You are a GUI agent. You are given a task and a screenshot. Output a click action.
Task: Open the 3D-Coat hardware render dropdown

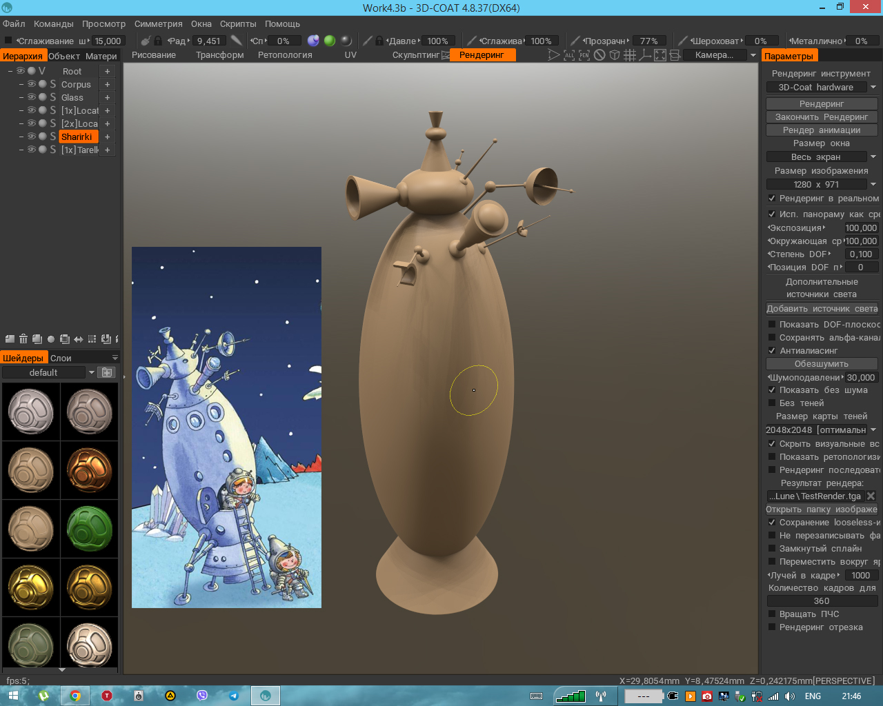(873, 88)
